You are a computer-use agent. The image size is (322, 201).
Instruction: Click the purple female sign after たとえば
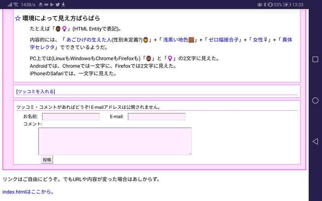tap(64, 29)
